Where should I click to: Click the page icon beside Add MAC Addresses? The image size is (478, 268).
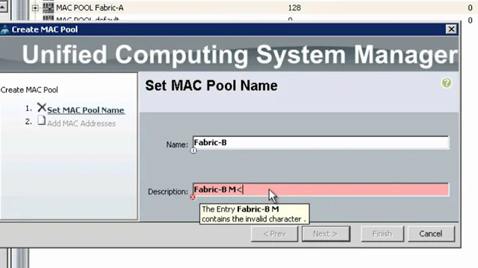point(41,120)
